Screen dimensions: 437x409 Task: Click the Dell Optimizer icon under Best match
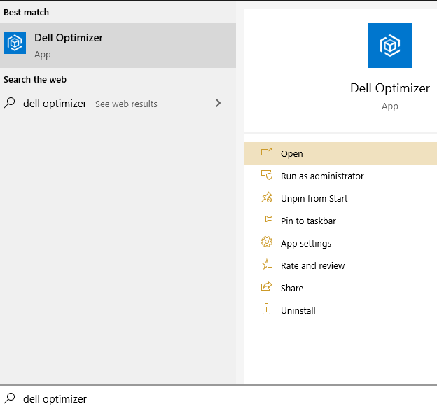coord(15,45)
